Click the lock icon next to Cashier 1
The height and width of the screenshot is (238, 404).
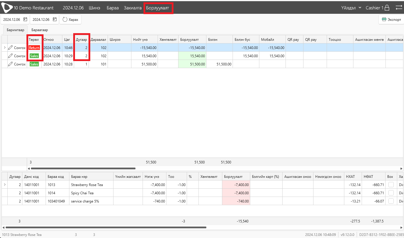click(387, 8)
